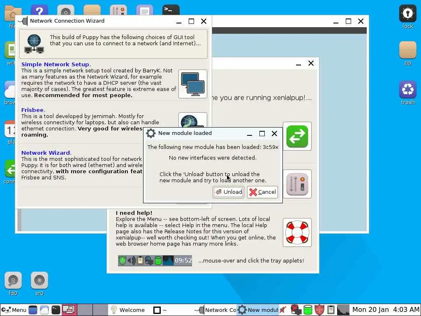
Task: Launch the terminal from taskbar icon
Action: tap(56, 310)
